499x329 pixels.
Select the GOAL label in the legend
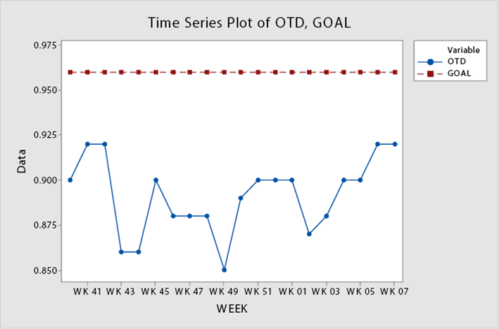point(462,72)
